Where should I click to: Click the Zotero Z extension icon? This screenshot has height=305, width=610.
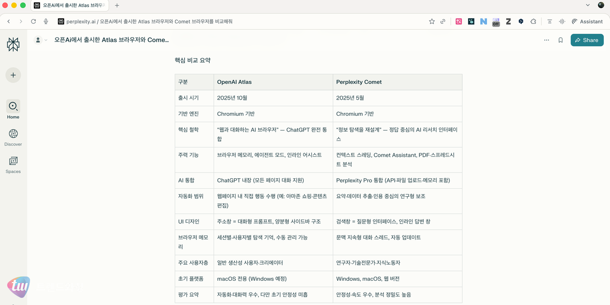(x=508, y=21)
